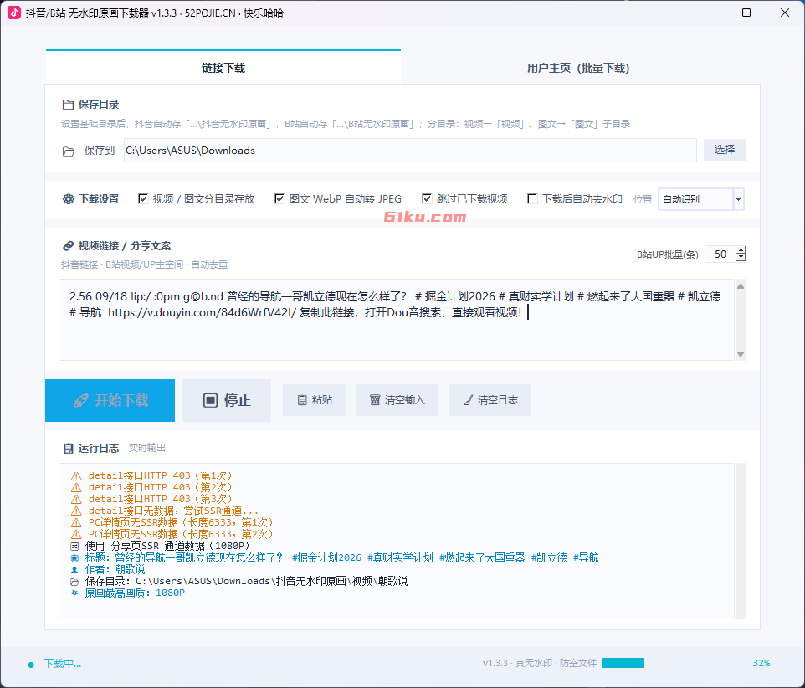805x688 pixels.
Task: Click the v1.3.3 · 真无水印 status text
Action: coord(540,664)
